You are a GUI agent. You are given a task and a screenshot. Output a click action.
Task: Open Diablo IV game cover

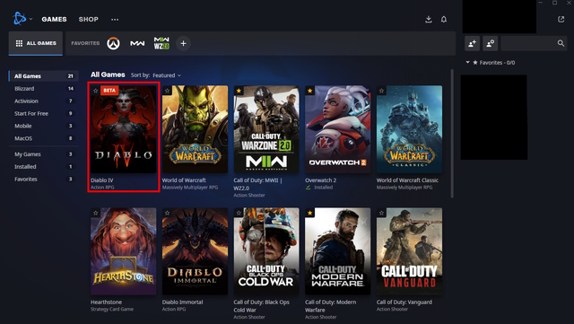click(x=124, y=129)
